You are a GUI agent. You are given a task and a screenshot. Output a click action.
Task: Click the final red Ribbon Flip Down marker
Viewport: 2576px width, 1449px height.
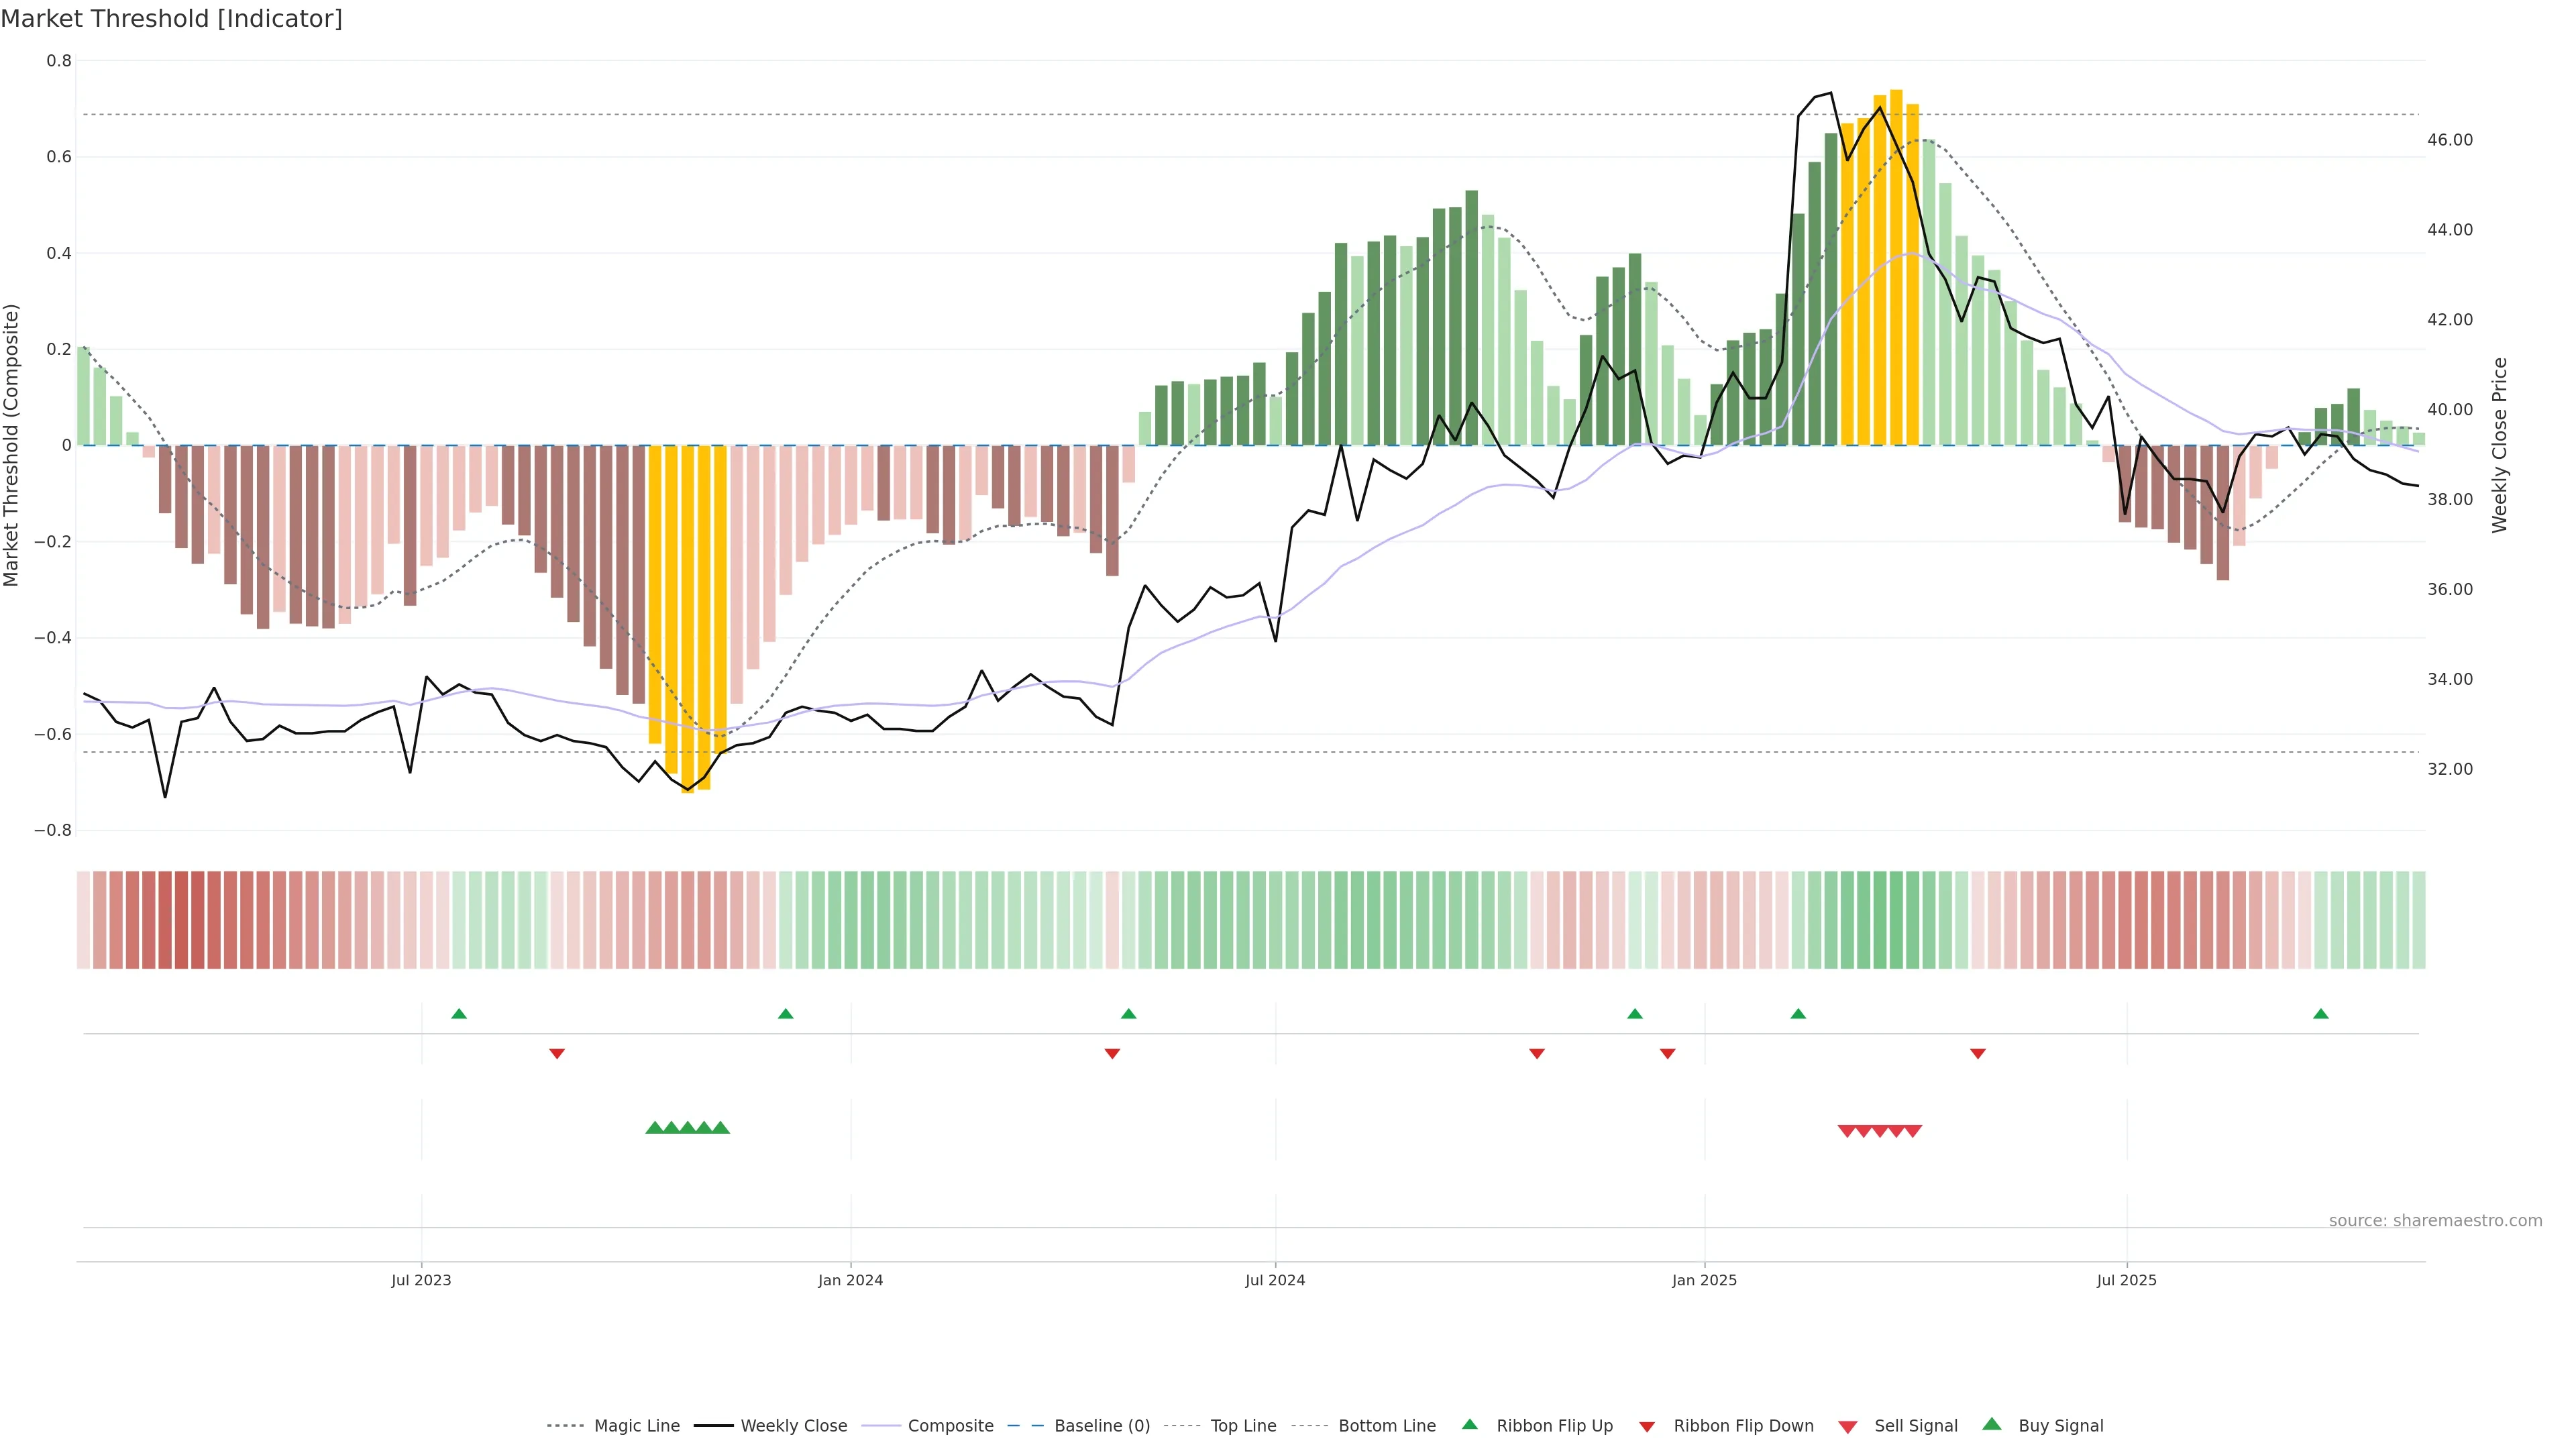coord(1977,1054)
